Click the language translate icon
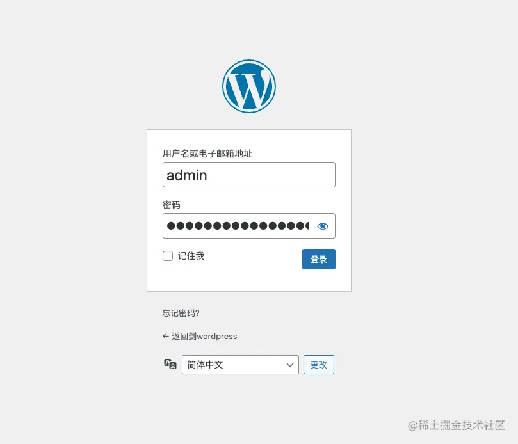518x444 pixels. point(170,364)
